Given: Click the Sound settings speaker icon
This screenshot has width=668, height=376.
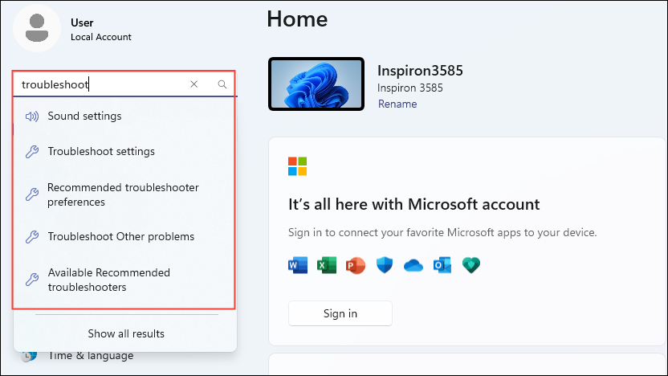Looking at the screenshot, I should tap(32, 116).
